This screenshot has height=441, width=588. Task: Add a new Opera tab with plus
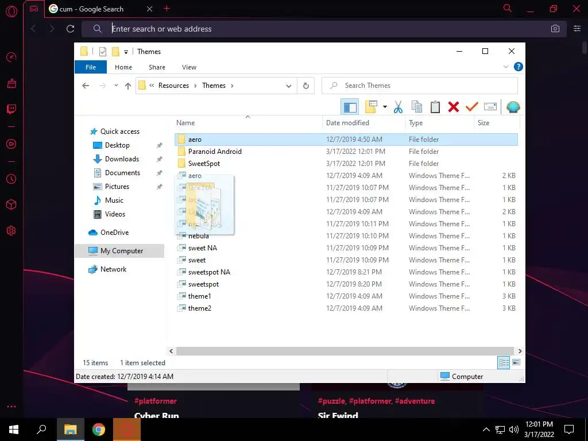click(167, 9)
